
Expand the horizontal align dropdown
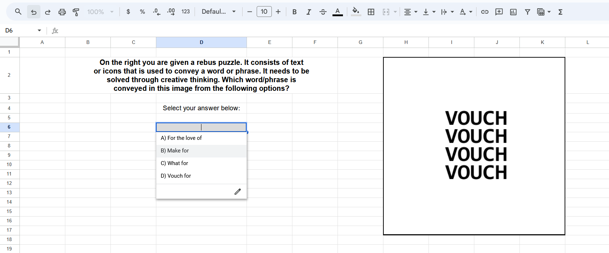(x=410, y=12)
